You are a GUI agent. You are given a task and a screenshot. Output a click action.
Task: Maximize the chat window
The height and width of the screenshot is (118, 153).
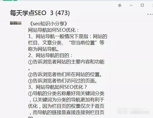click(142, 5)
